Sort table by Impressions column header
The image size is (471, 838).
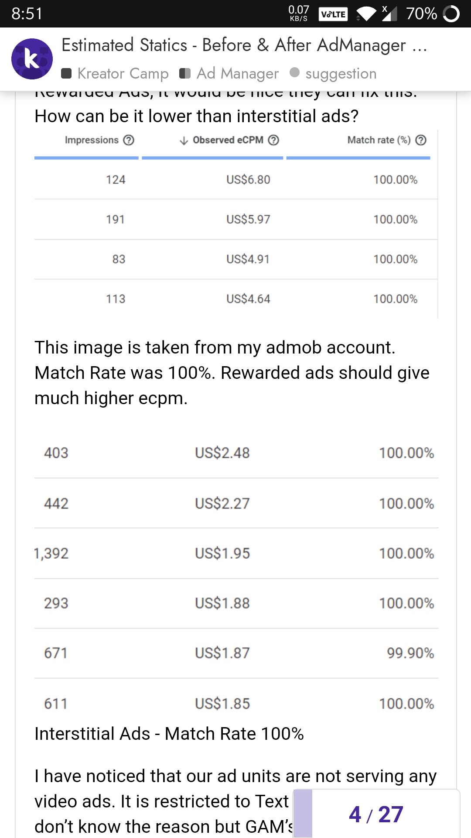92,140
